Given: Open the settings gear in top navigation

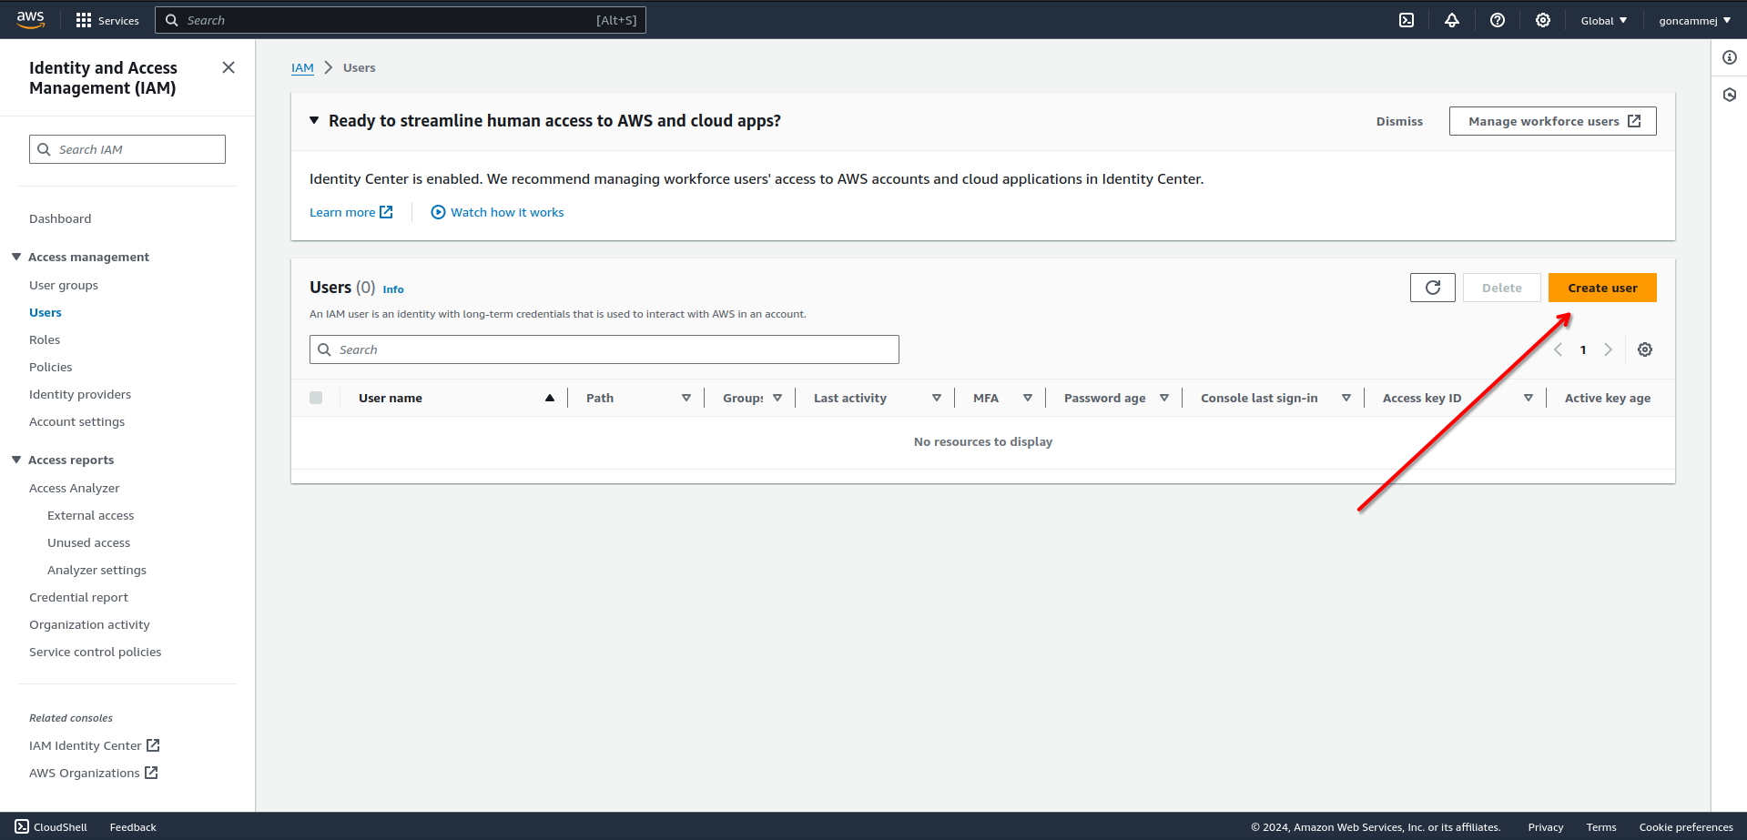Looking at the screenshot, I should (x=1543, y=20).
